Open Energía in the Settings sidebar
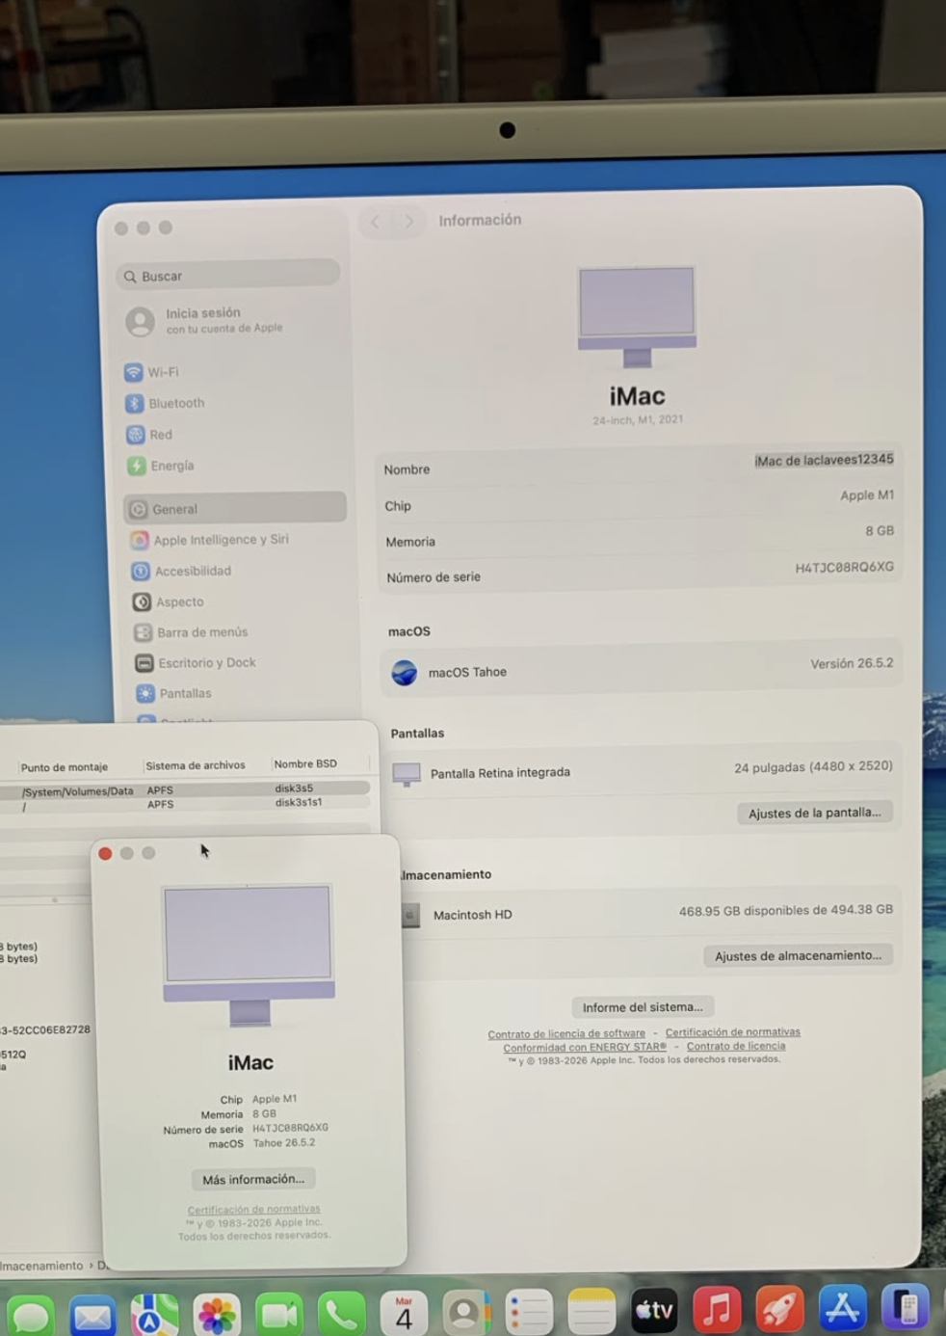 pos(161,466)
